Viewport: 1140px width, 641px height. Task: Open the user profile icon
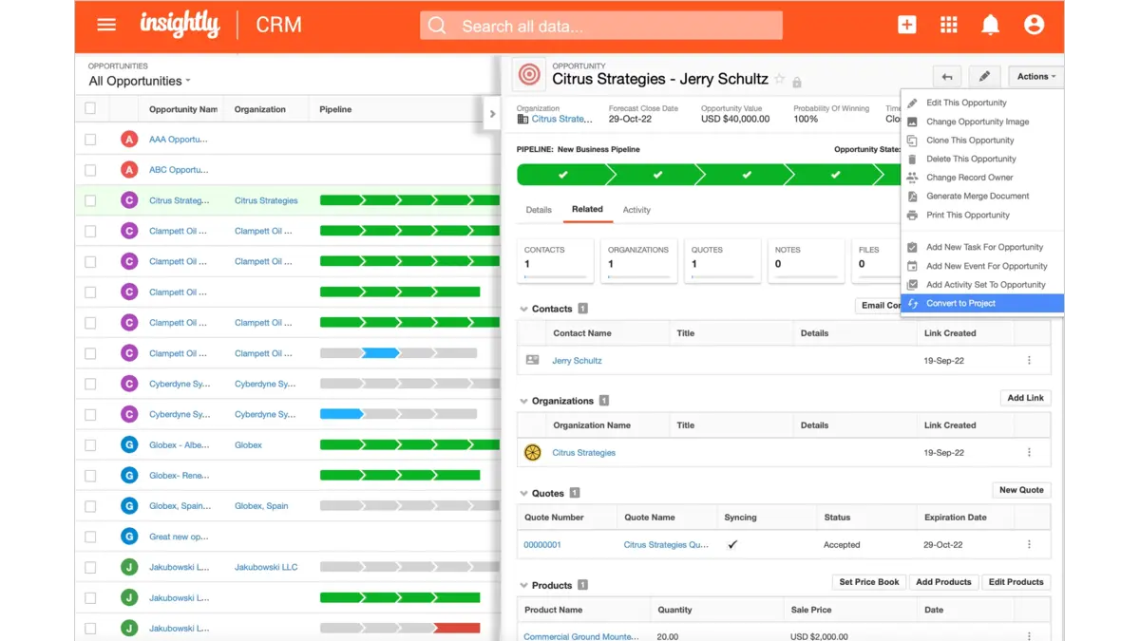point(1035,26)
